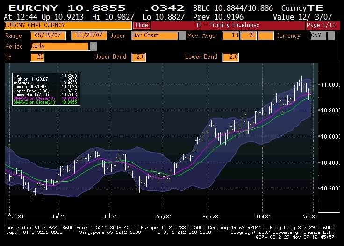Screen dimensions: 344x246
Task: Click the EURCNY CMPL CURNCY security field
Action: [x=68, y=25]
